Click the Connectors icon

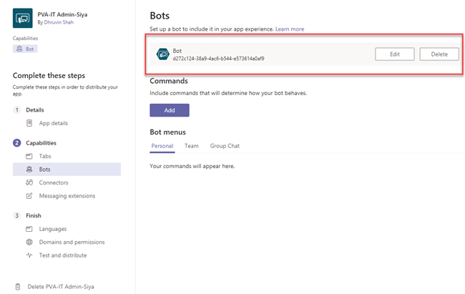(x=29, y=182)
